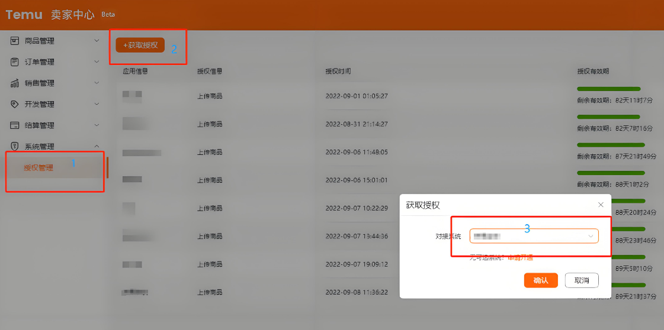Click the 结算管理 wallet icon
The image size is (664, 330).
point(15,125)
